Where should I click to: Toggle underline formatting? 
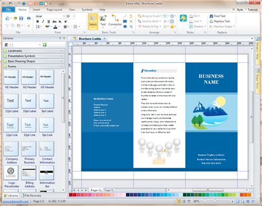[x=49, y=21]
